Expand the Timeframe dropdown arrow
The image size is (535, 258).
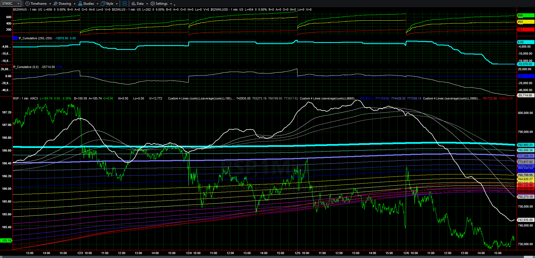click(x=50, y=4)
